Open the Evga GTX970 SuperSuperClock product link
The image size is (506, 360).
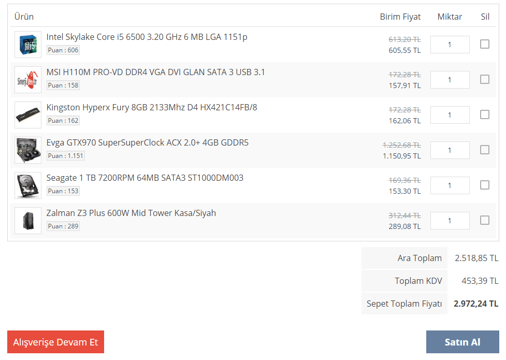[x=148, y=143]
